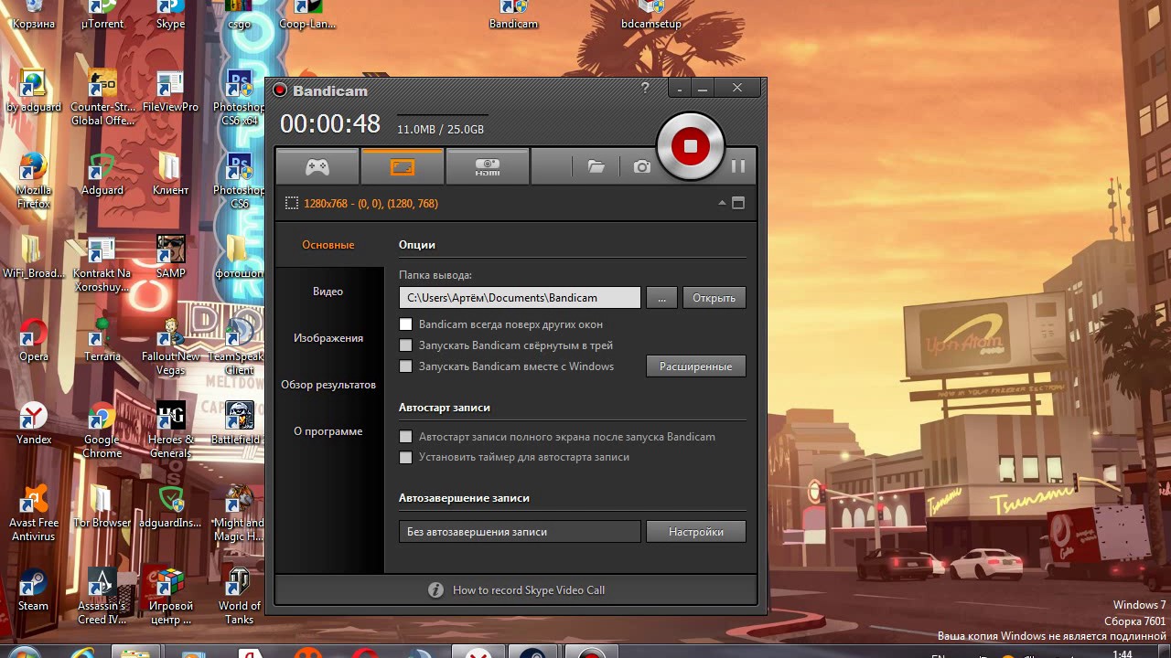Open the How to record Skype Video Call link
The width and height of the screenshot is (1171, 658).
(x=529, y=590)
